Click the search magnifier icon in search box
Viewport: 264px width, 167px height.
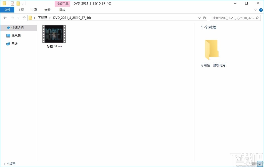point(257,18)
